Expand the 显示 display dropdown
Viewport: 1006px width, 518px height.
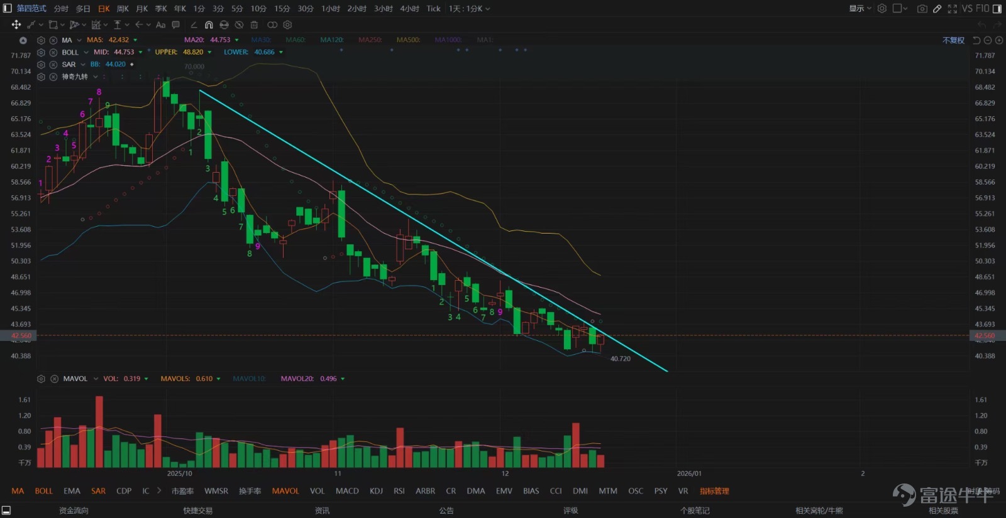860,8
